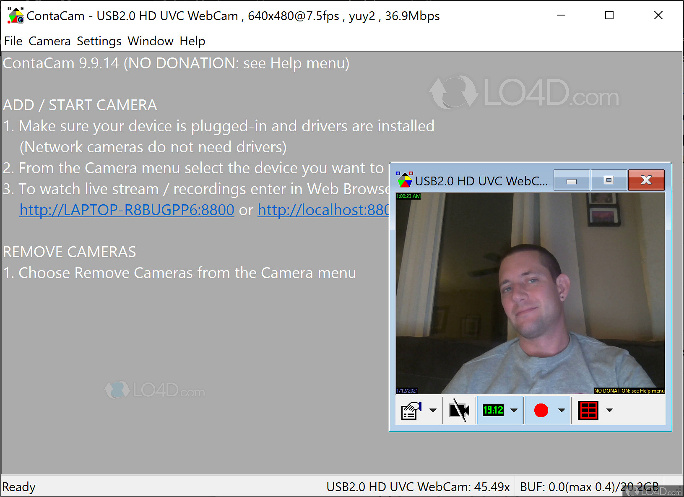Viewport: 684px width, 497px height.
Task: Minimize the USB2.0 HD UVC WebCam child window
Action: pyautogui.click(x=572, y=180)
